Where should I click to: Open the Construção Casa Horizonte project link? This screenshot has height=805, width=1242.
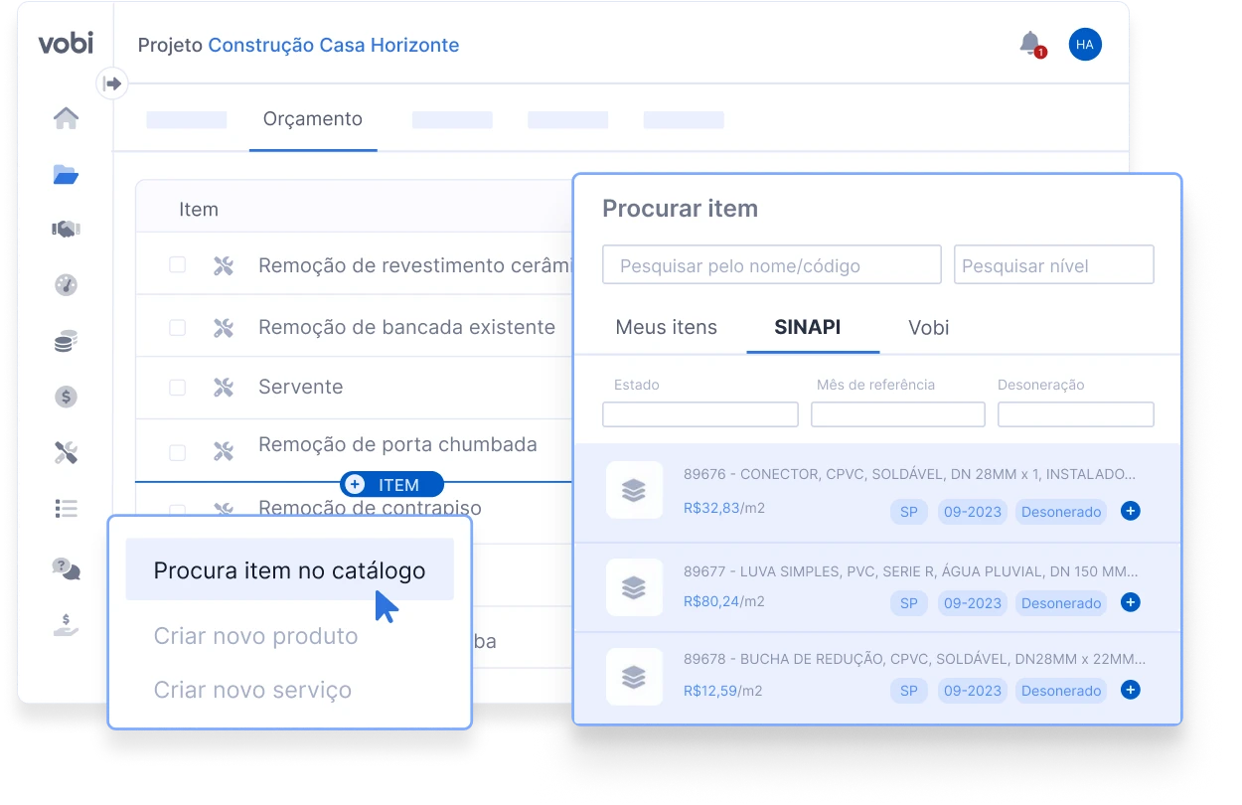click(334, 45)
